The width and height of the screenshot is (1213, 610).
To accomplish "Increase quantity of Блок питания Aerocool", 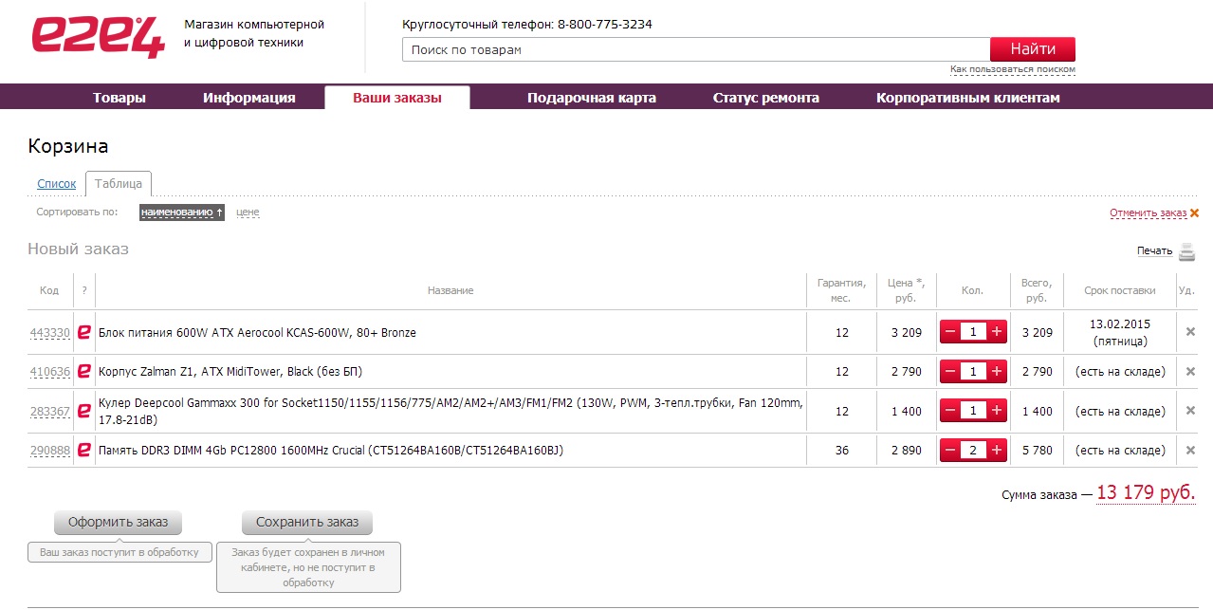I will pyautogui.click(x=996, y=332).
